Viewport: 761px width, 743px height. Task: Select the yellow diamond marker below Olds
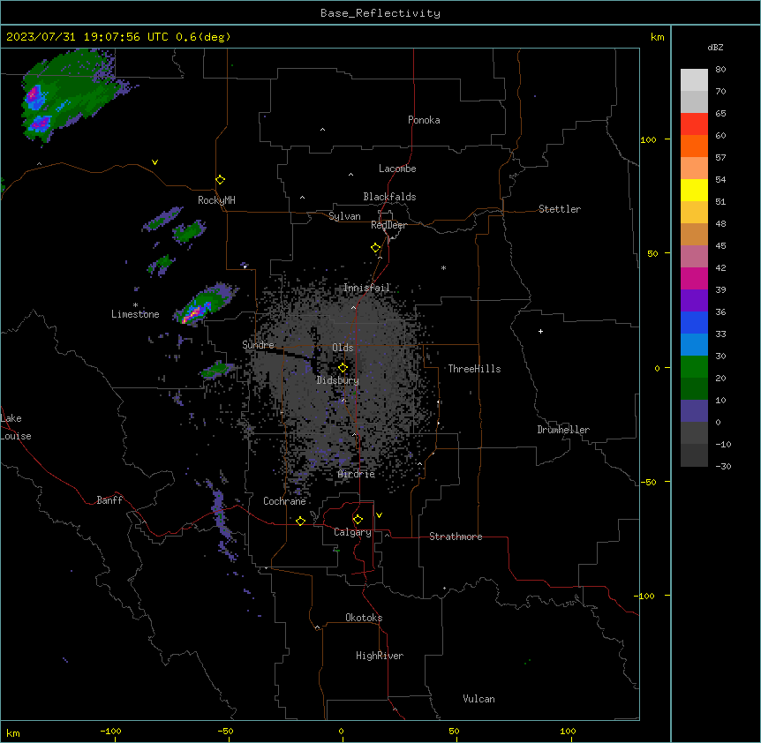343,368
